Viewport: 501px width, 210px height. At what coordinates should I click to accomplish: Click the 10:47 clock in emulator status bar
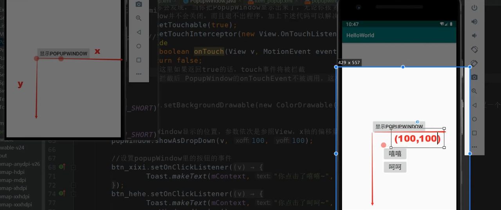pos(352,24)
